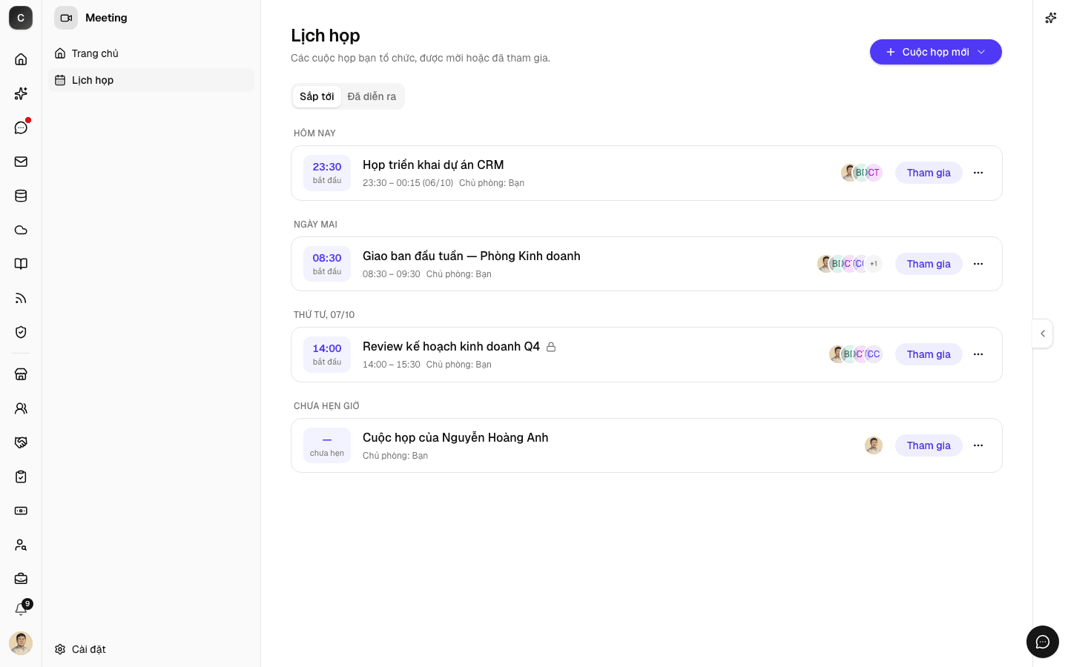The height and width of the screenshot is (667, 1068).
Task: Switch to the Sắp tới tab
Action: (317, 96)
